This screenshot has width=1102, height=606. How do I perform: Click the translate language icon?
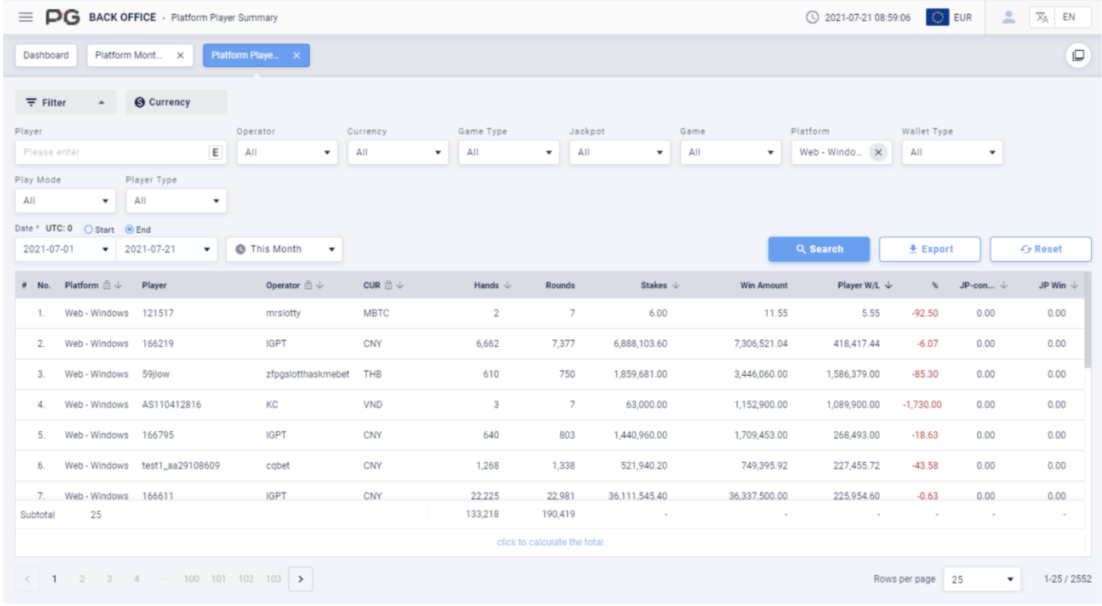1041,17
